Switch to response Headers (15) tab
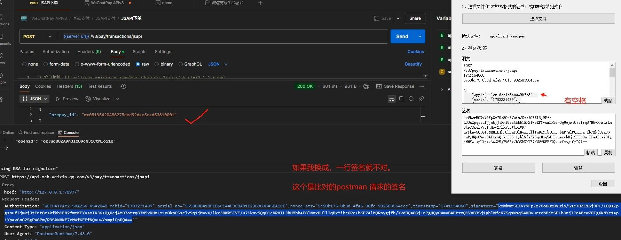 [x=69, y=86]
